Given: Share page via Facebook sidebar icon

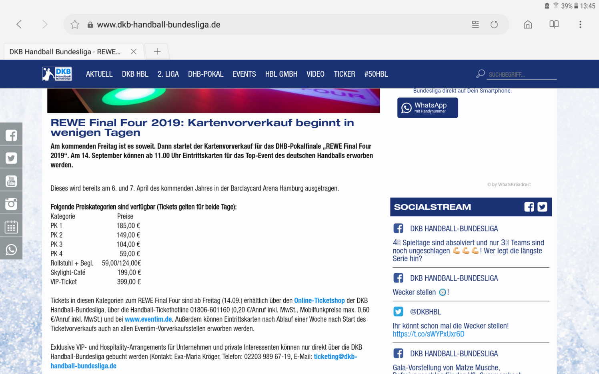Looking at the screenshot, I should pyautogui.click(x=11, y=135).
